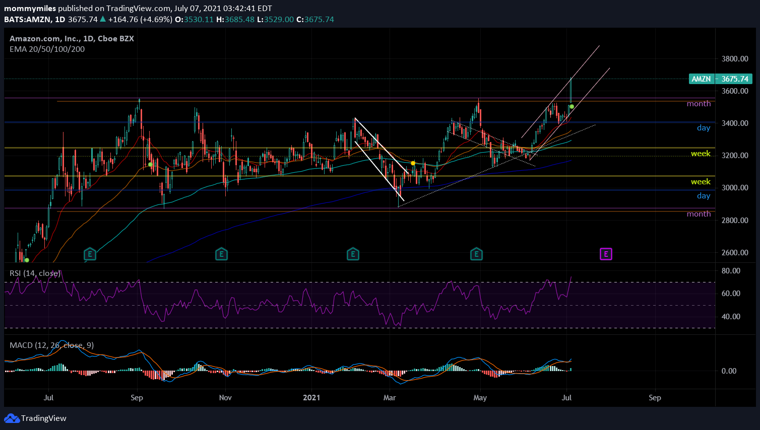760x430 pixels.
Task: Click the 3400.00 price axis label
Action: point(735,123)
